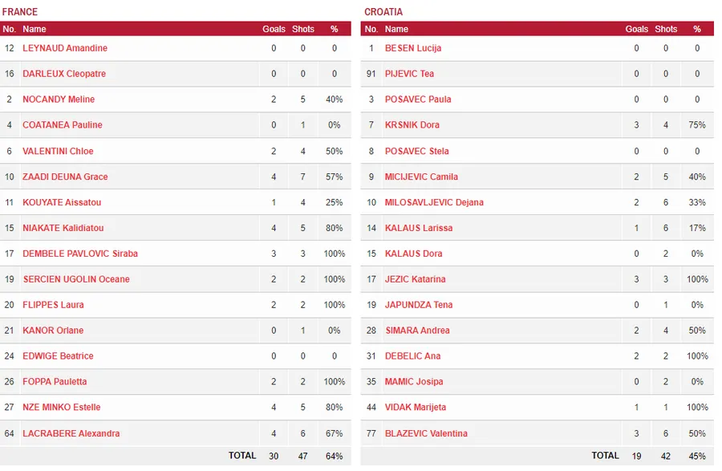722x471 pixels.
Task: Click NOCANDY Meline's name
Action: (x=59, y=99)
